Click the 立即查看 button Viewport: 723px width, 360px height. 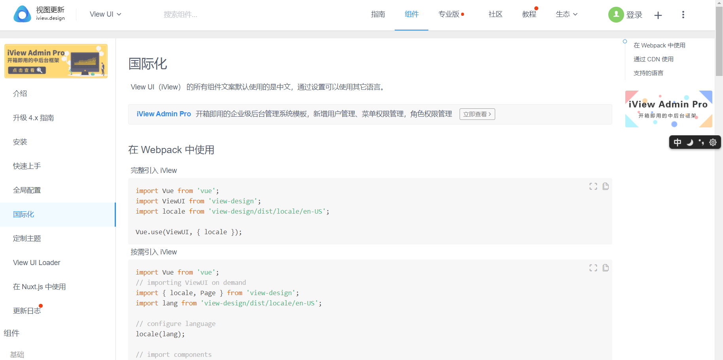point(477,114)
